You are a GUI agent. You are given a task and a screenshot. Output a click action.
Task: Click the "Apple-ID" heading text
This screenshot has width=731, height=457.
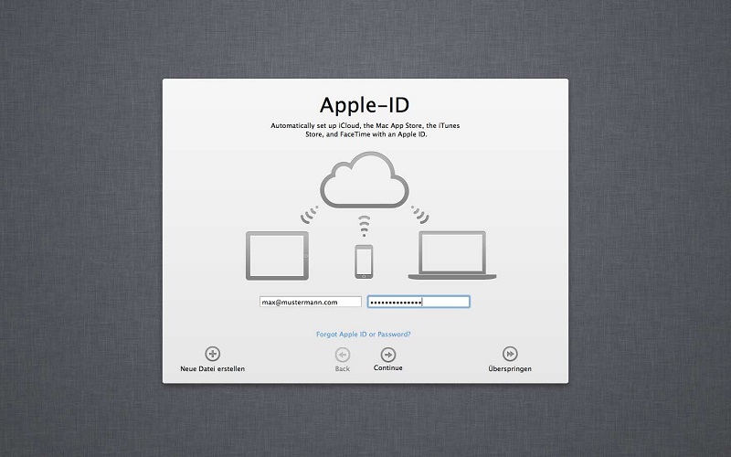(x=365, y=105)
